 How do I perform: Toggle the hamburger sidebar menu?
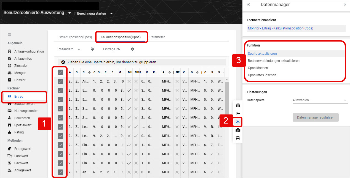(x=9, y=34)
